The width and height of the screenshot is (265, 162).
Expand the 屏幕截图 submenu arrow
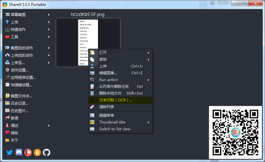pos(49,15)
